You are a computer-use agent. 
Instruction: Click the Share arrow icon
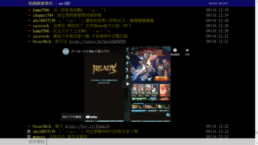(187, 50)
